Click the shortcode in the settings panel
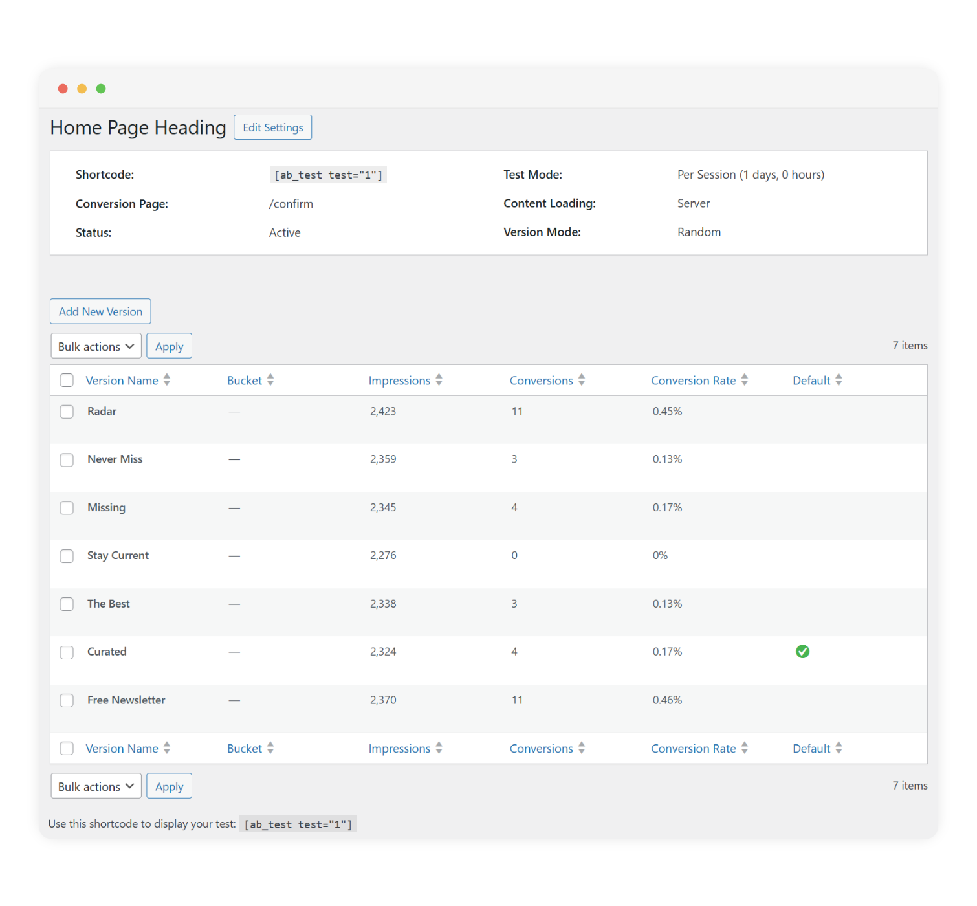The height and width of the screenshot is (906, 977). pyautogui.click(x=328, y=175)
